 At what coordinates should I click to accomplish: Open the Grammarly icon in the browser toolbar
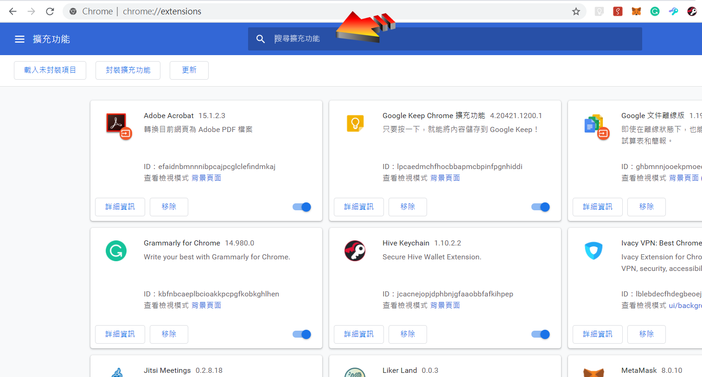coord(655,11)
